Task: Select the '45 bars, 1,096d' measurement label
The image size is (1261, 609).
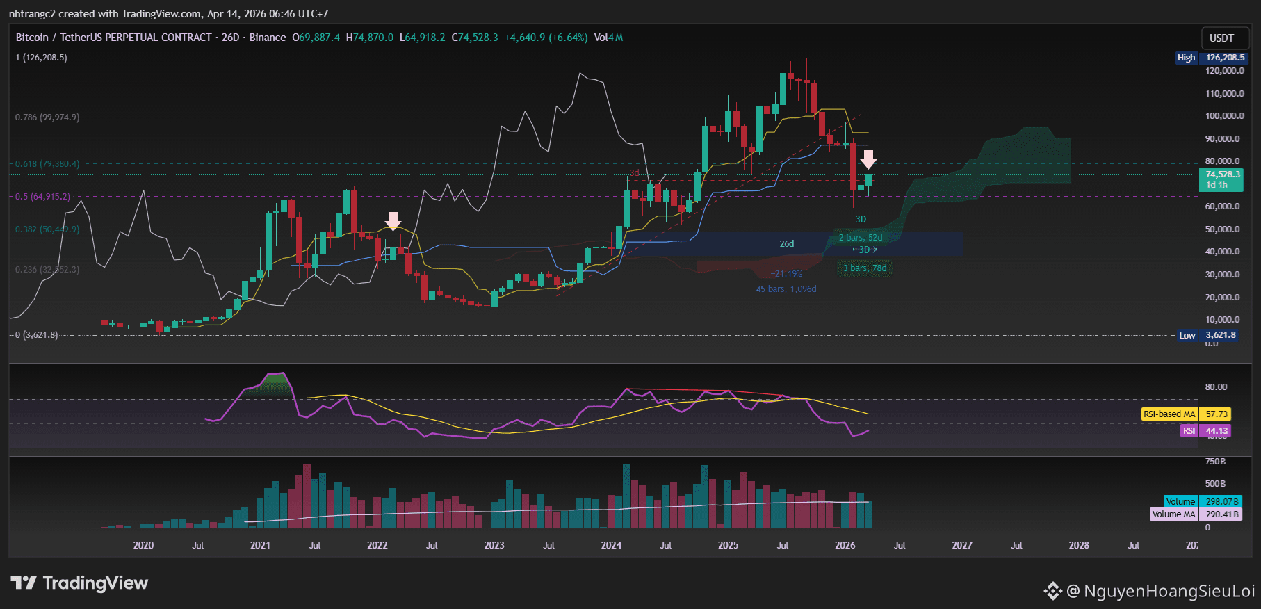Action: click(786, 289)
